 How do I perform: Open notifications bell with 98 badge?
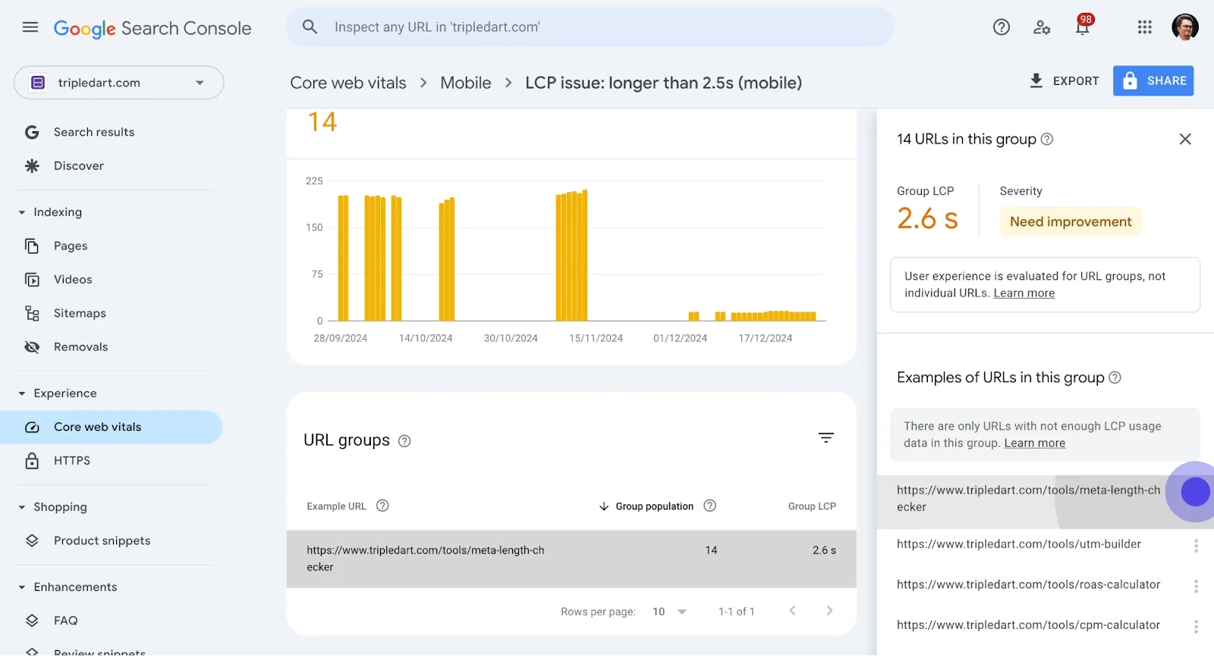pos(1083,26)
